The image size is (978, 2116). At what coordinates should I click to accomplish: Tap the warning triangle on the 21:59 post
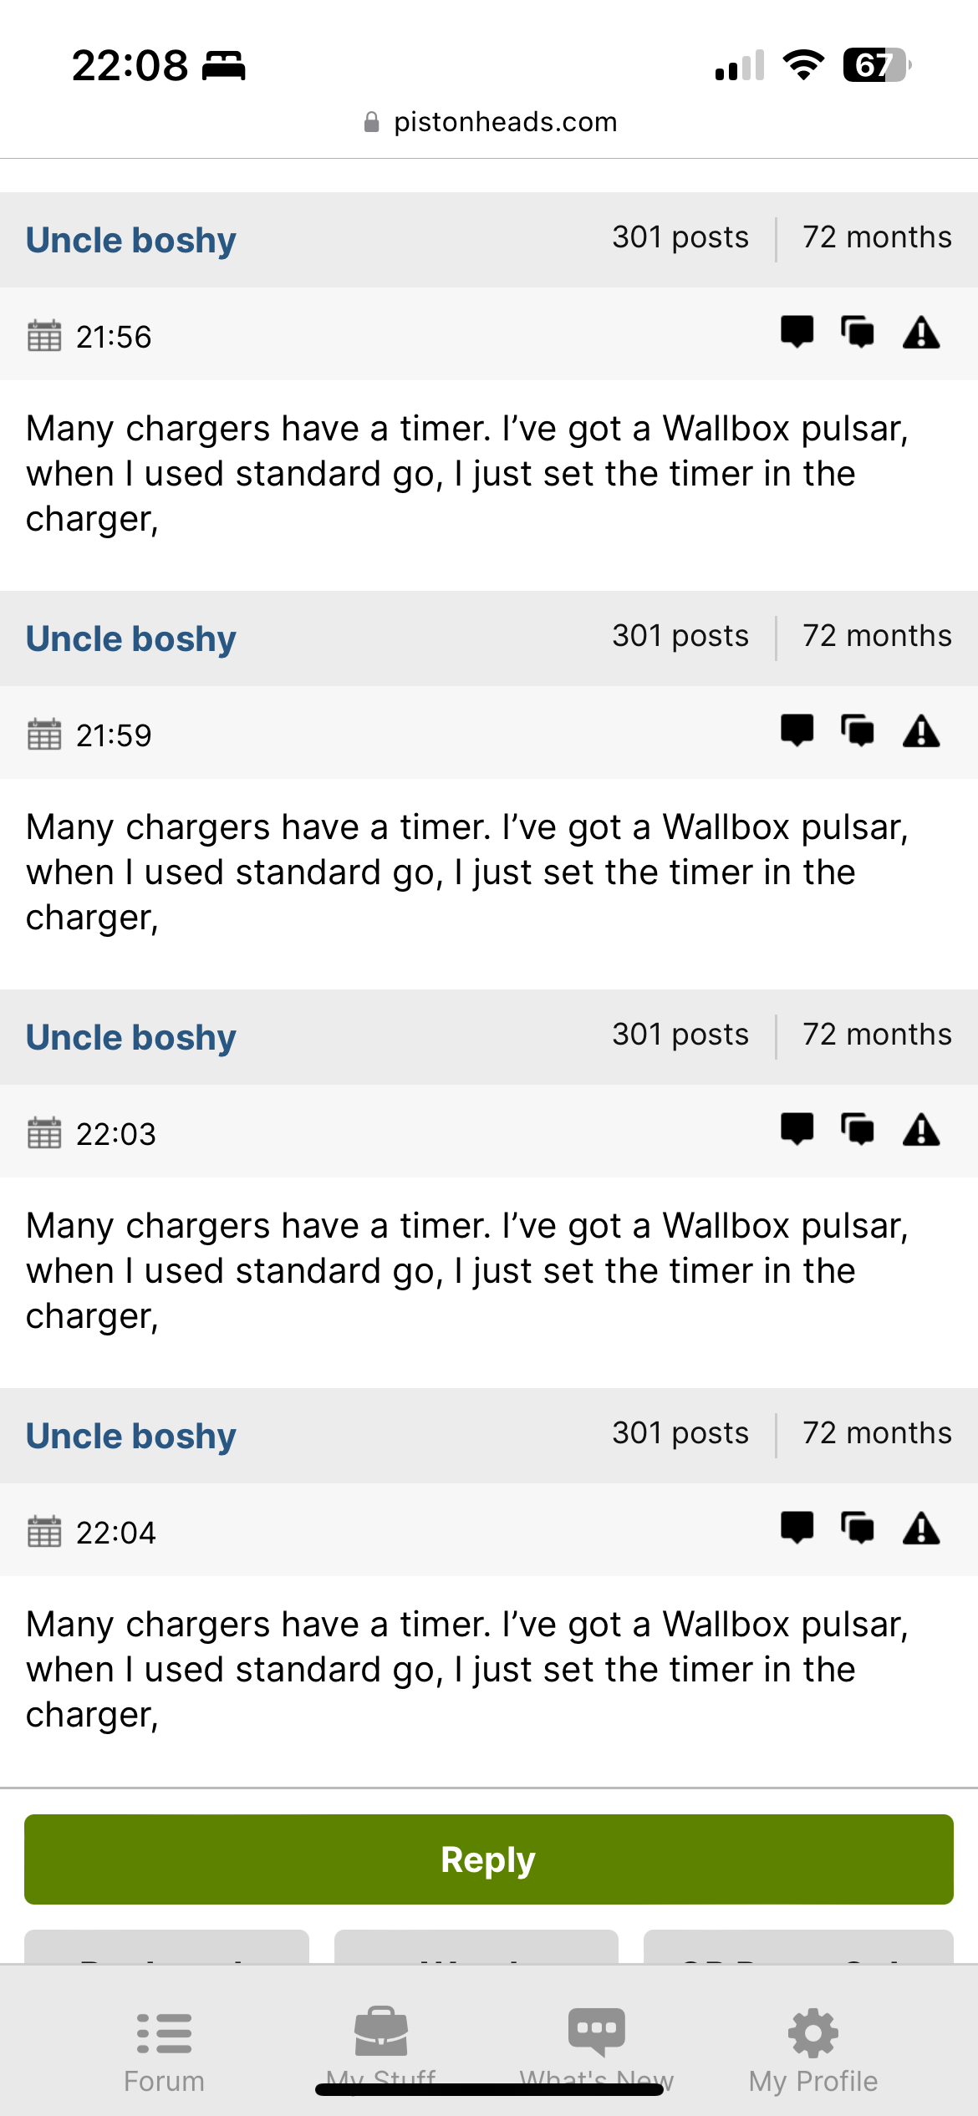point(921,730)
